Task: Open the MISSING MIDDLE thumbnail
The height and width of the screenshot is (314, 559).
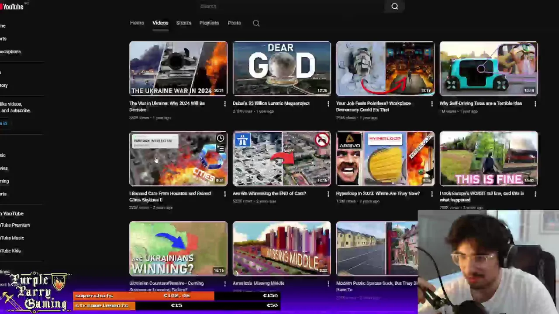Action: click(282, 249)
